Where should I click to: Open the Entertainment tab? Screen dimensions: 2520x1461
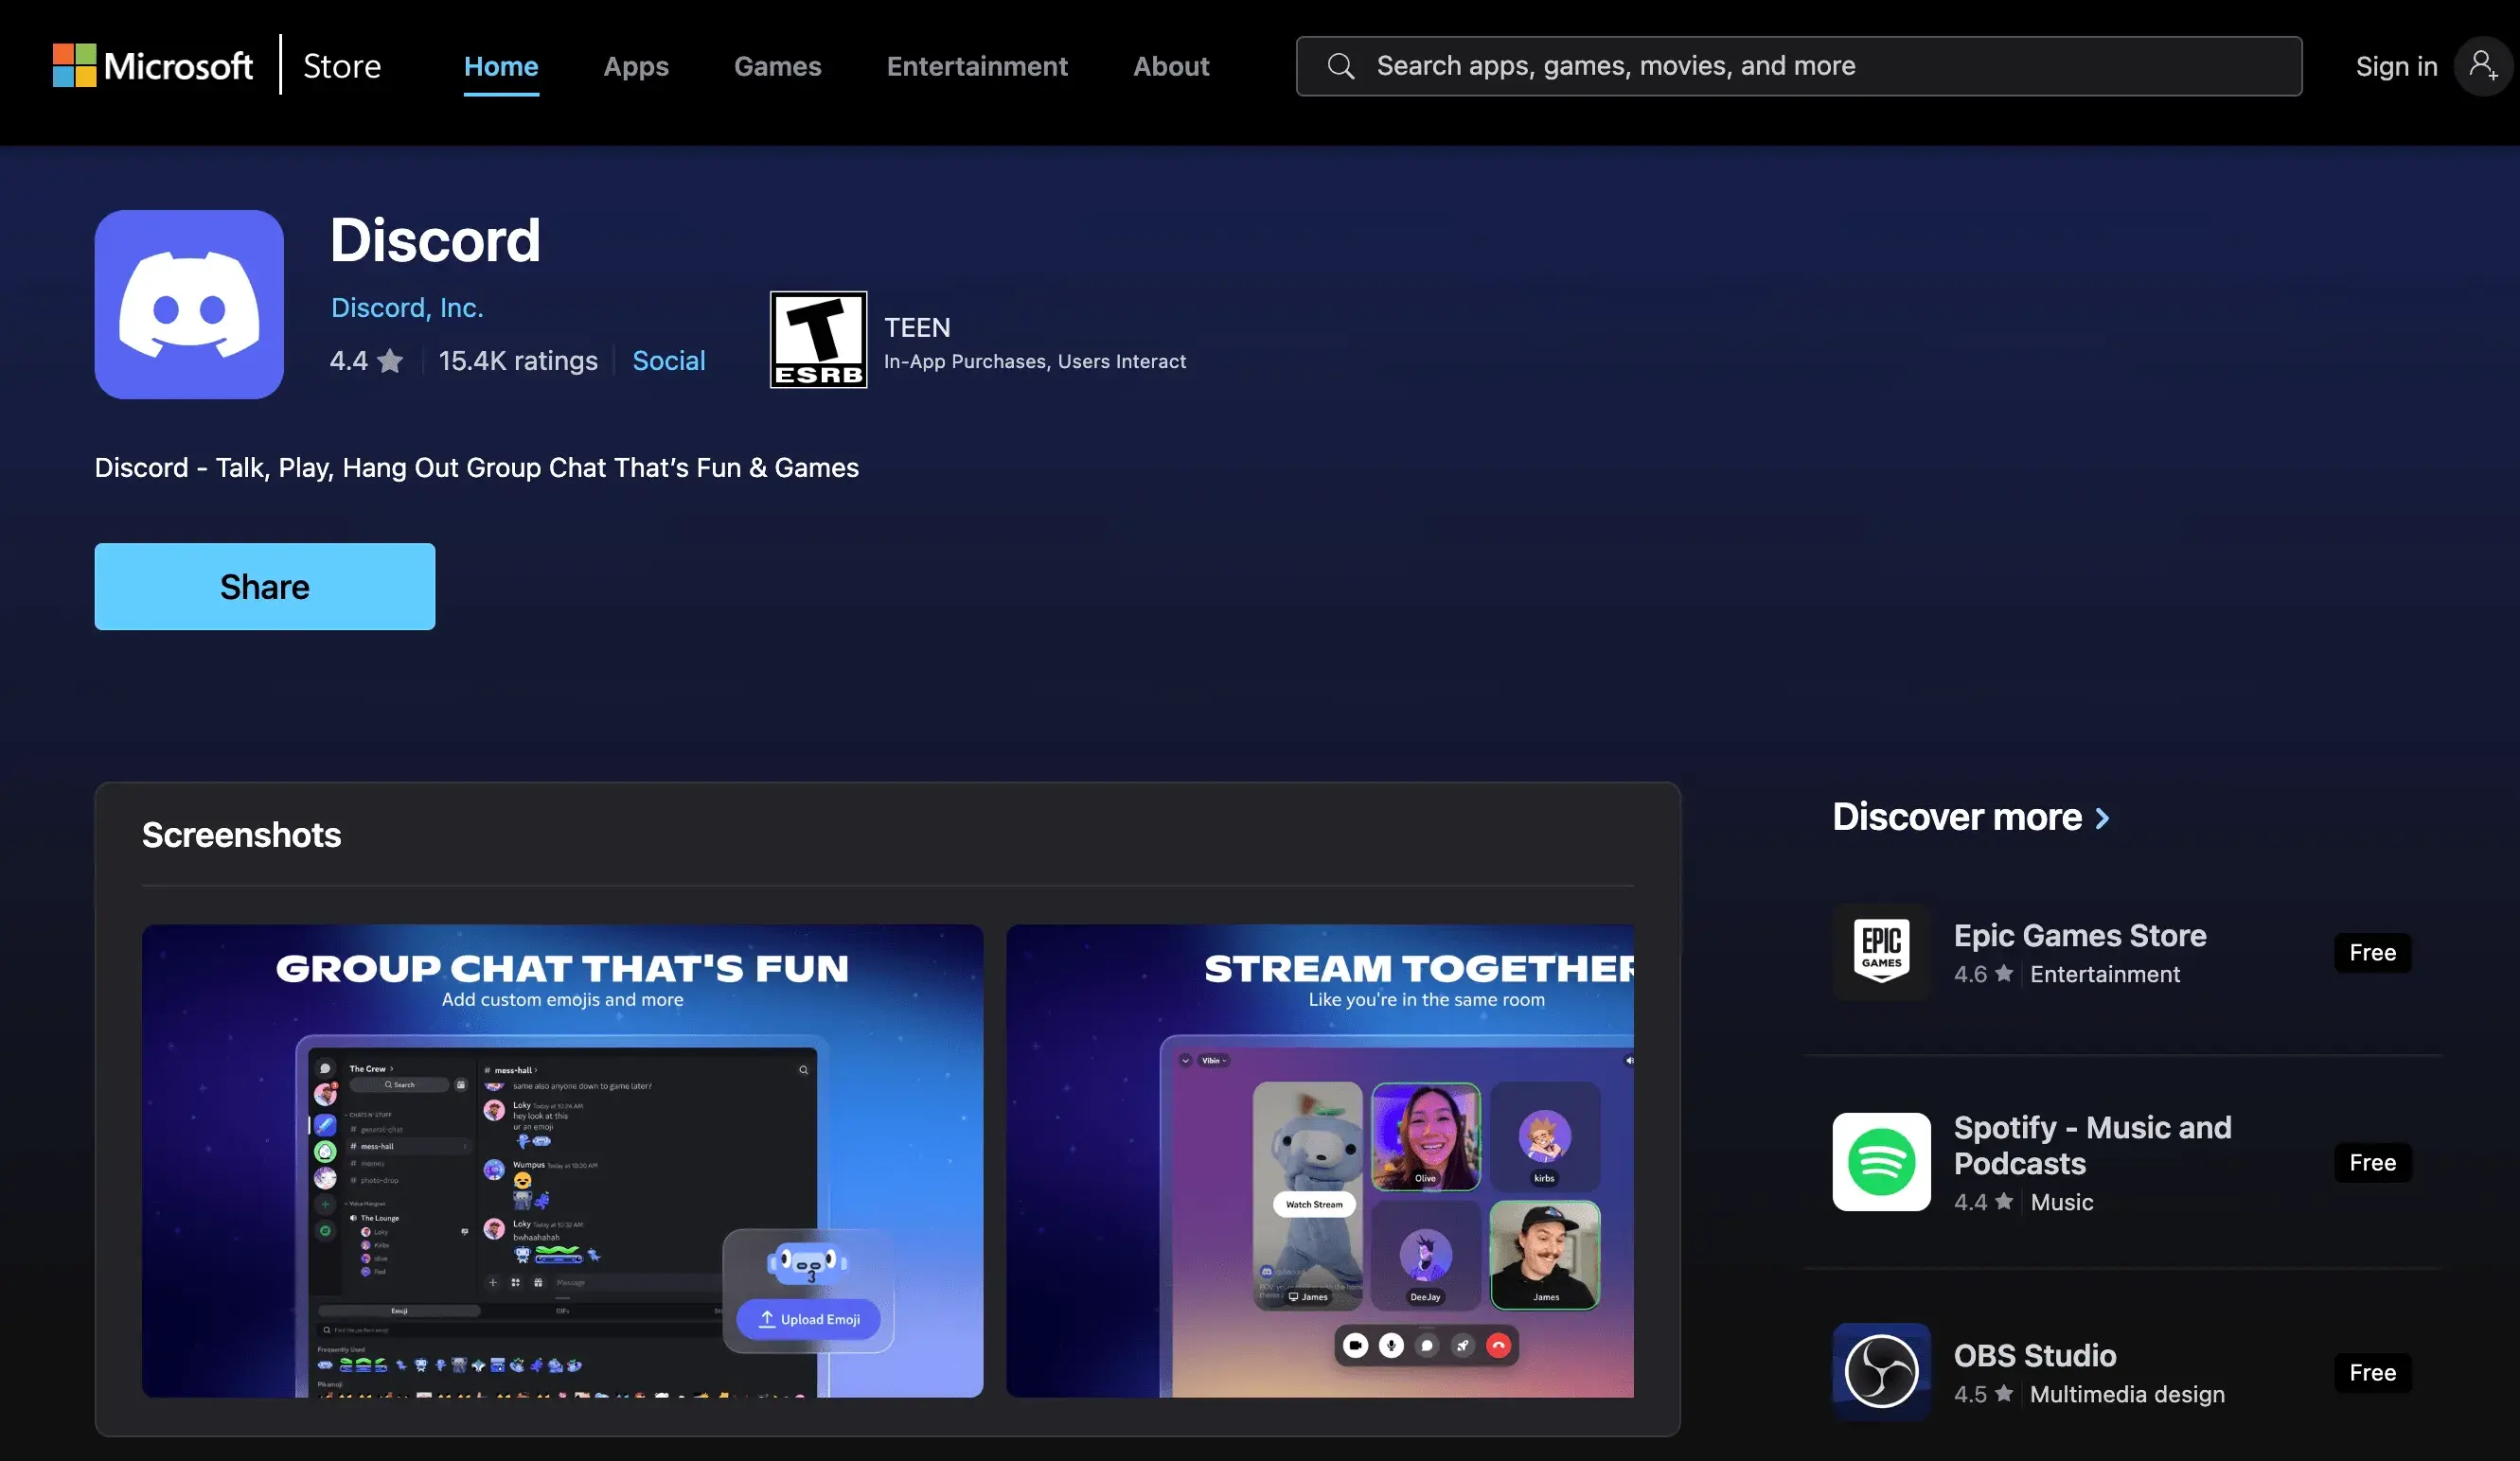point(977,66)
